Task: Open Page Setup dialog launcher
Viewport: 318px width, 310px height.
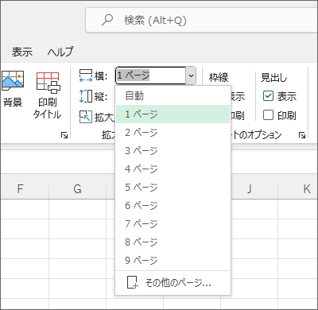Action: 64,135
